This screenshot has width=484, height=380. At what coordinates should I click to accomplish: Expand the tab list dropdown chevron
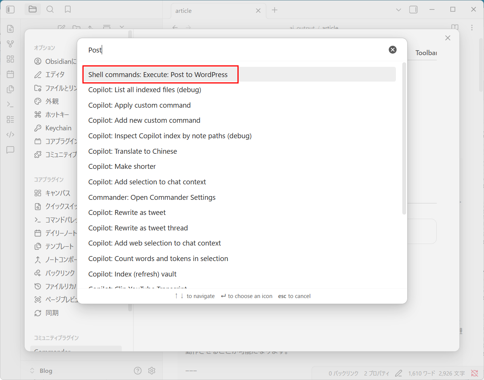pos(398,10)
